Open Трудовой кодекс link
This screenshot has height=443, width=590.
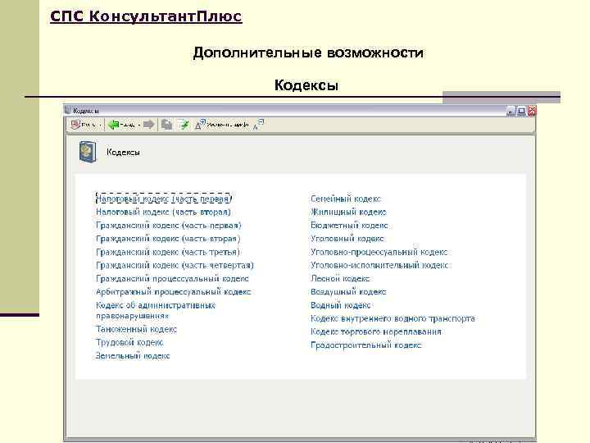coord(129,342)
